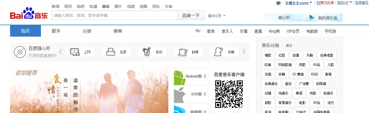Open 直播 in the navigation bar
Image resolution: width=369 pixels, height=113 pixels.
click(x=258, y=31)
